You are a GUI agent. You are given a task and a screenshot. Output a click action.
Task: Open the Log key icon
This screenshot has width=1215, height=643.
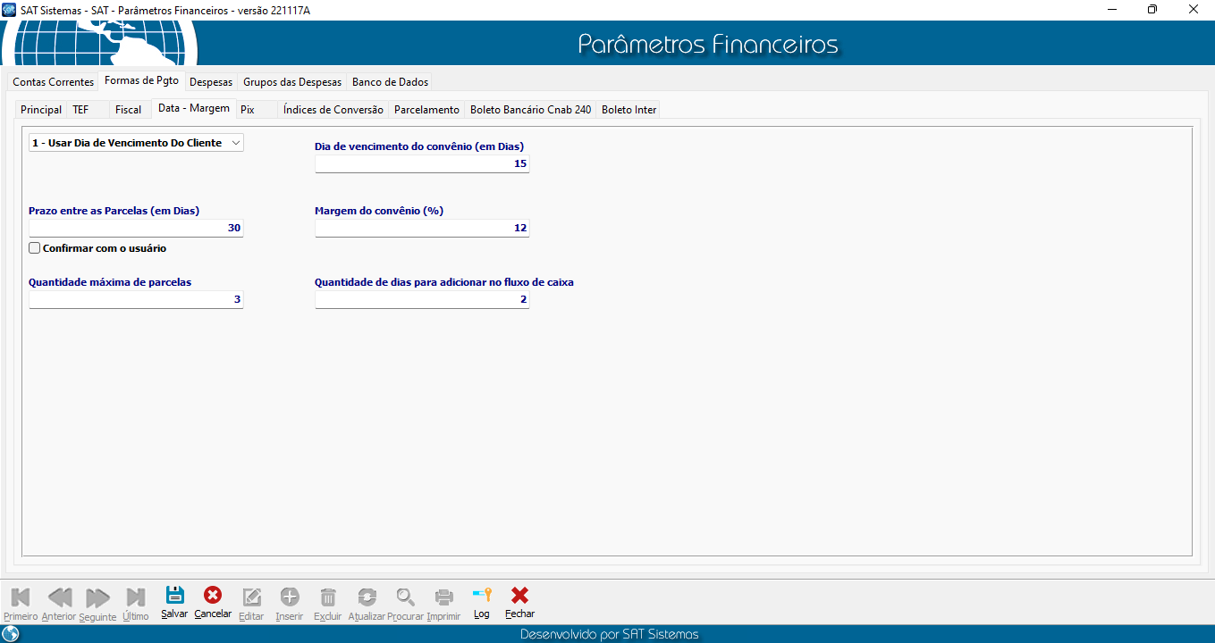[482, 597]
